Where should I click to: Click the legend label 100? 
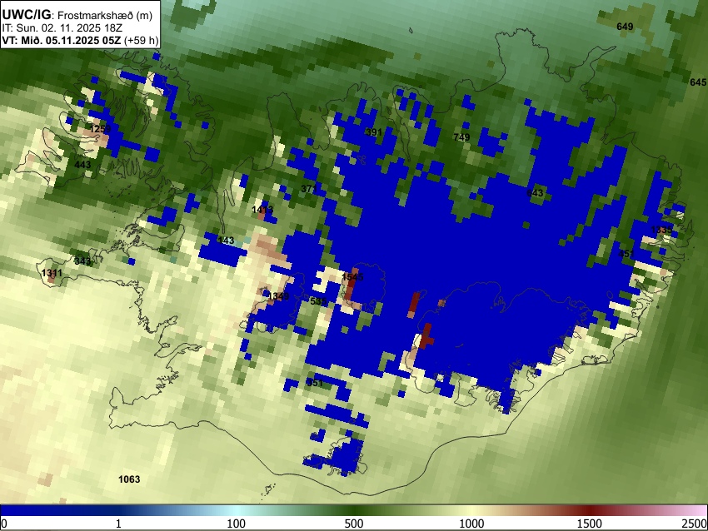coord(236,524)
